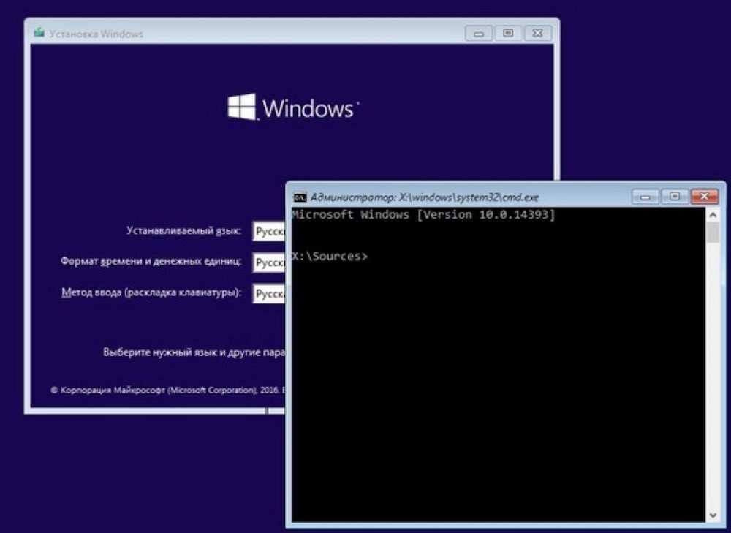
Task: Click the Корпорация Майкрософт copyright text
Action: (x=168, y=390)
